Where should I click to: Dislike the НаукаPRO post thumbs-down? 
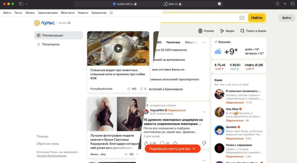pos(204,143)
